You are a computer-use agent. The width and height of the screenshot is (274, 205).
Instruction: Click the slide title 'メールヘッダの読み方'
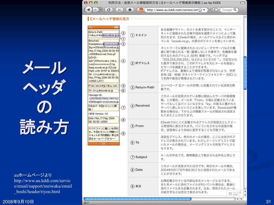[x=44, y=97]
